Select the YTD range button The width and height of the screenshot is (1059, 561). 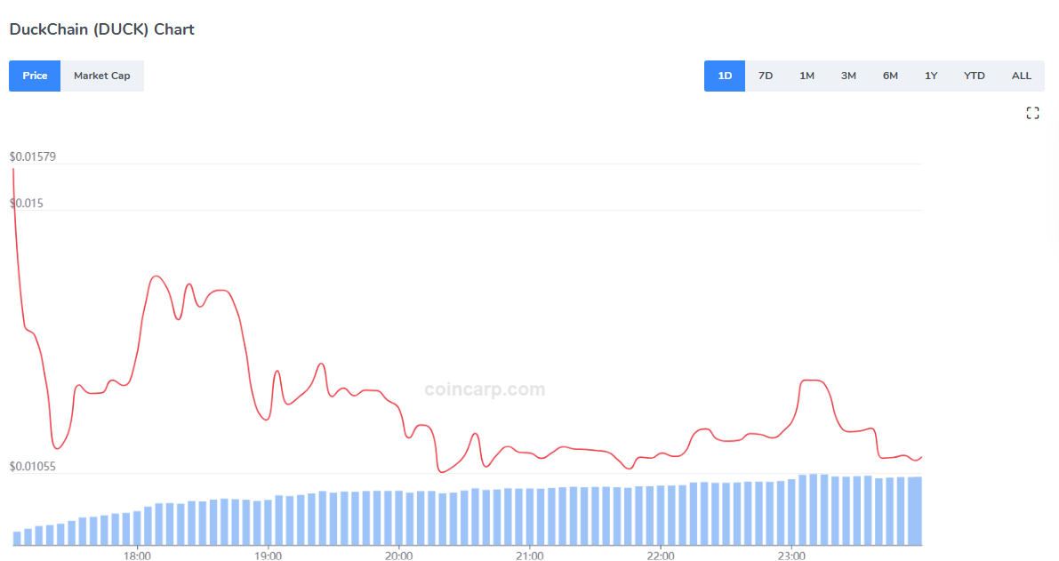[x=975, y=76]
